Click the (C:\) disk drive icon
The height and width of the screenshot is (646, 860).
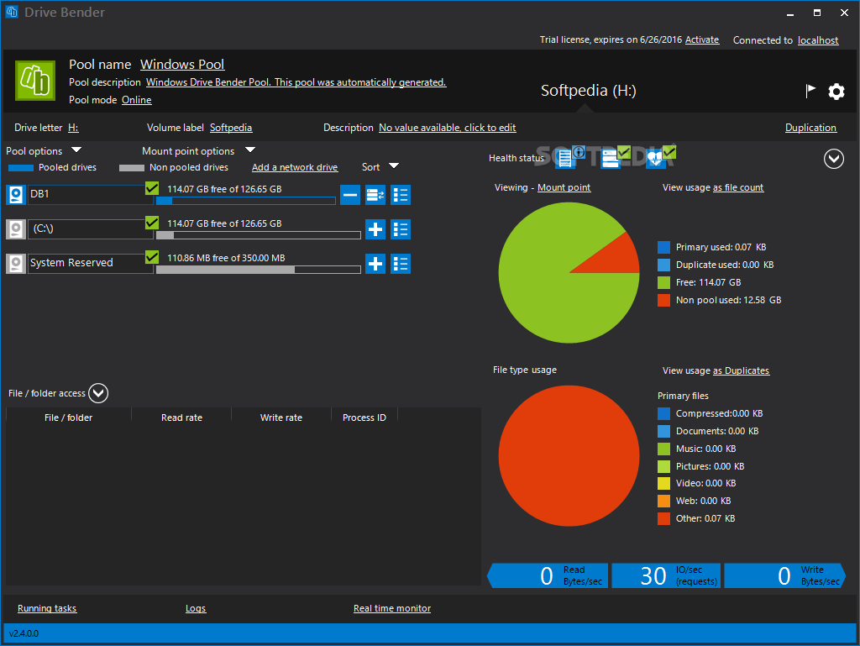[x=16, y=229]
